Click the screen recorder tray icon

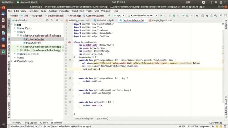[x=188, y=2]
